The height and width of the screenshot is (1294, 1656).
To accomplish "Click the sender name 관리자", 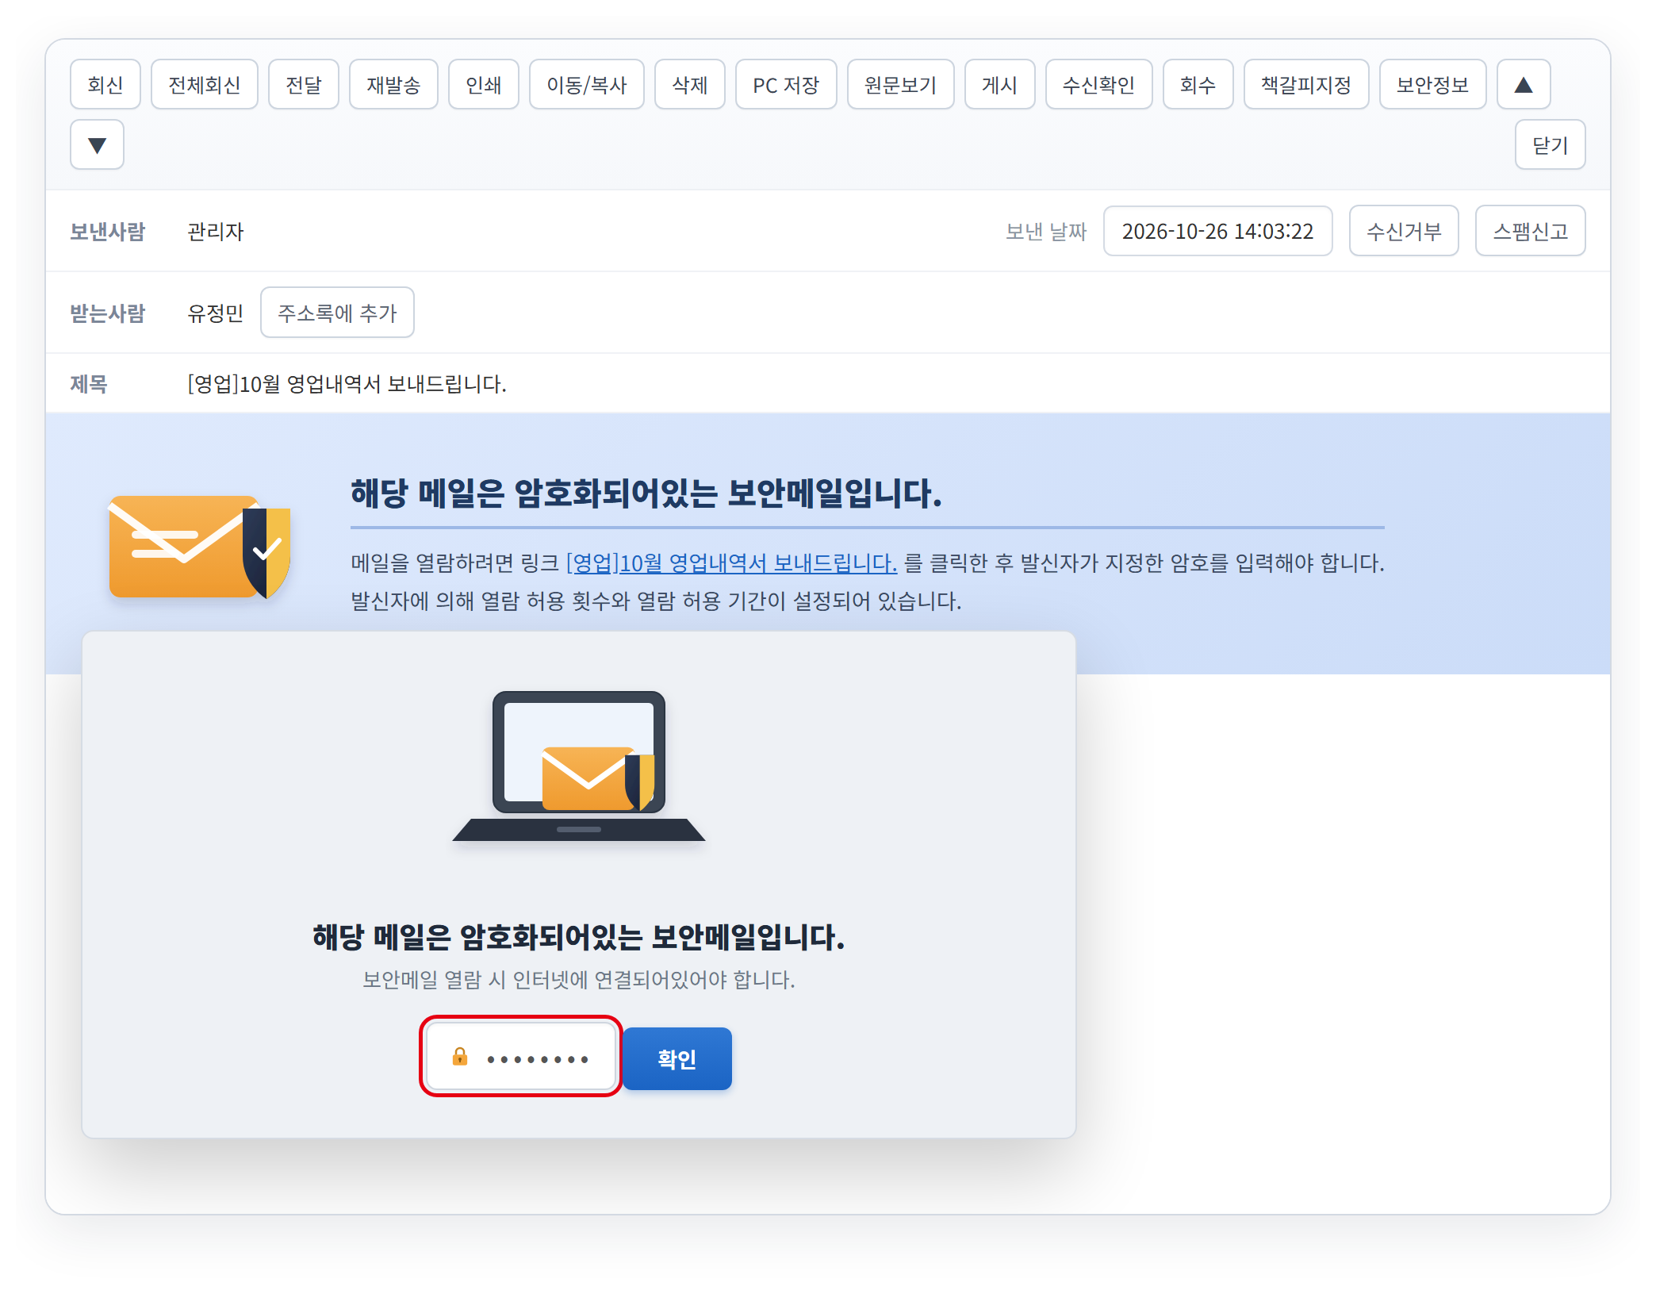I will point(215,231).
